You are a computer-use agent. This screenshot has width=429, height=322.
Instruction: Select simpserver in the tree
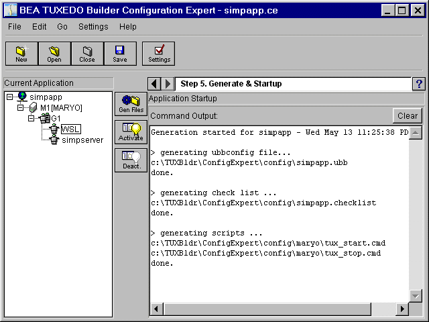point(82,140)
